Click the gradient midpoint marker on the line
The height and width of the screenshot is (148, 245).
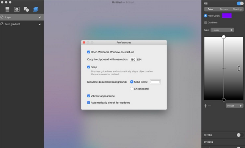(x=224, y=68)
